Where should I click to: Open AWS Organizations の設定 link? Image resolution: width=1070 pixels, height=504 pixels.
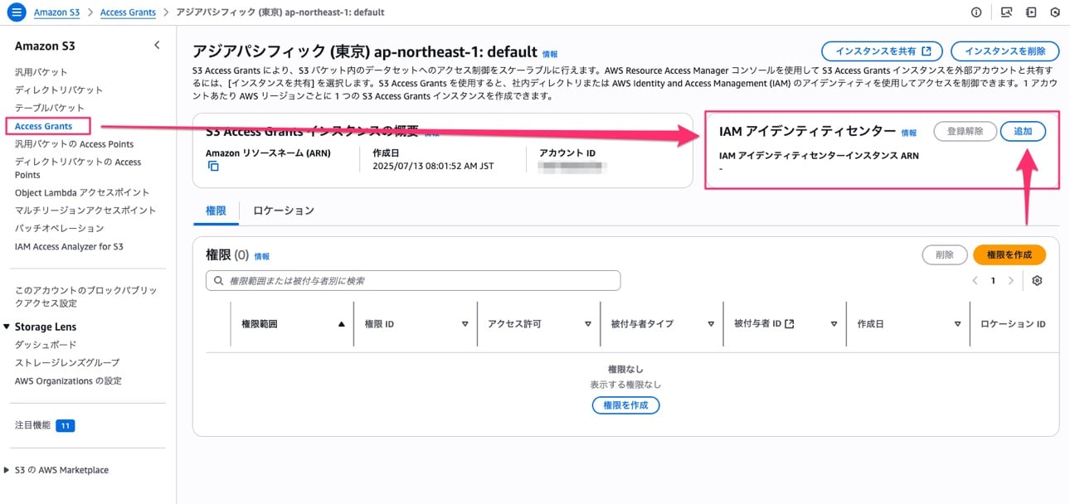coord(68,380)
